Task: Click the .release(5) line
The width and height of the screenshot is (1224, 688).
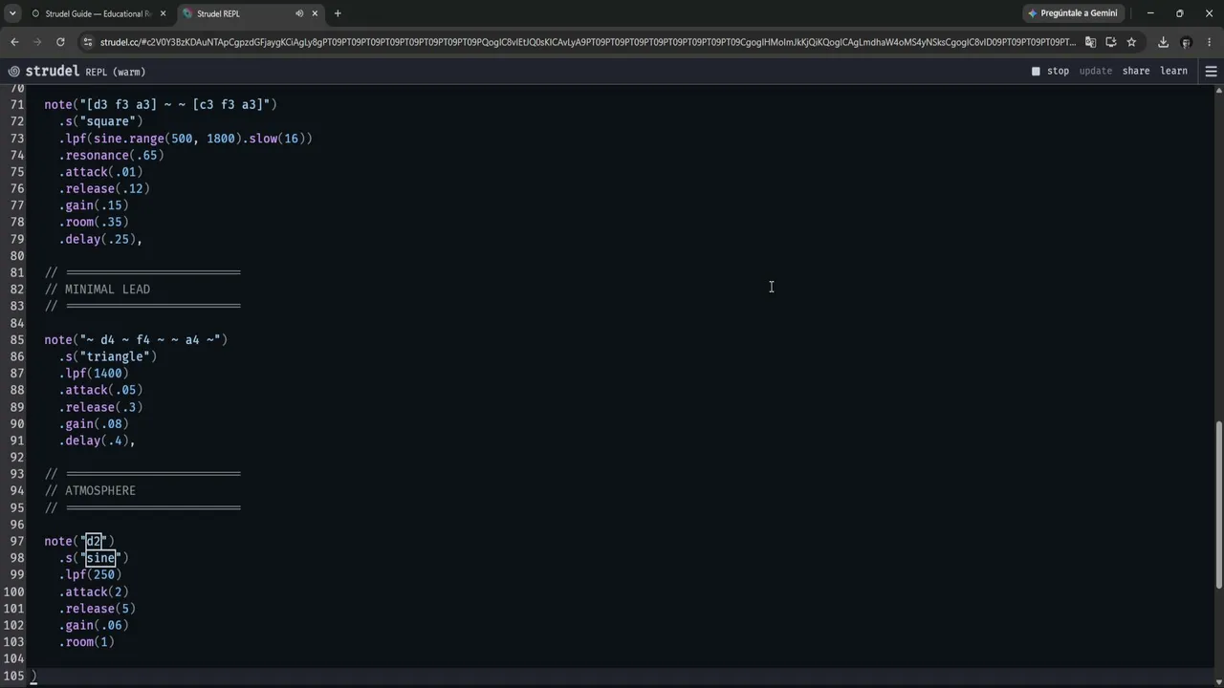Action: pyautogui.click(x=97, y=609)
